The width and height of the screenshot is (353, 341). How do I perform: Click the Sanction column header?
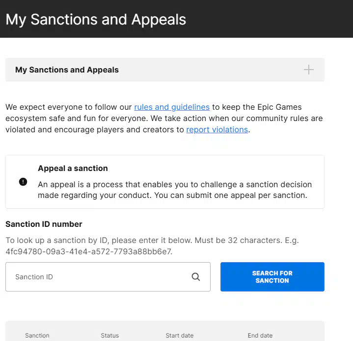coord(37,336)
